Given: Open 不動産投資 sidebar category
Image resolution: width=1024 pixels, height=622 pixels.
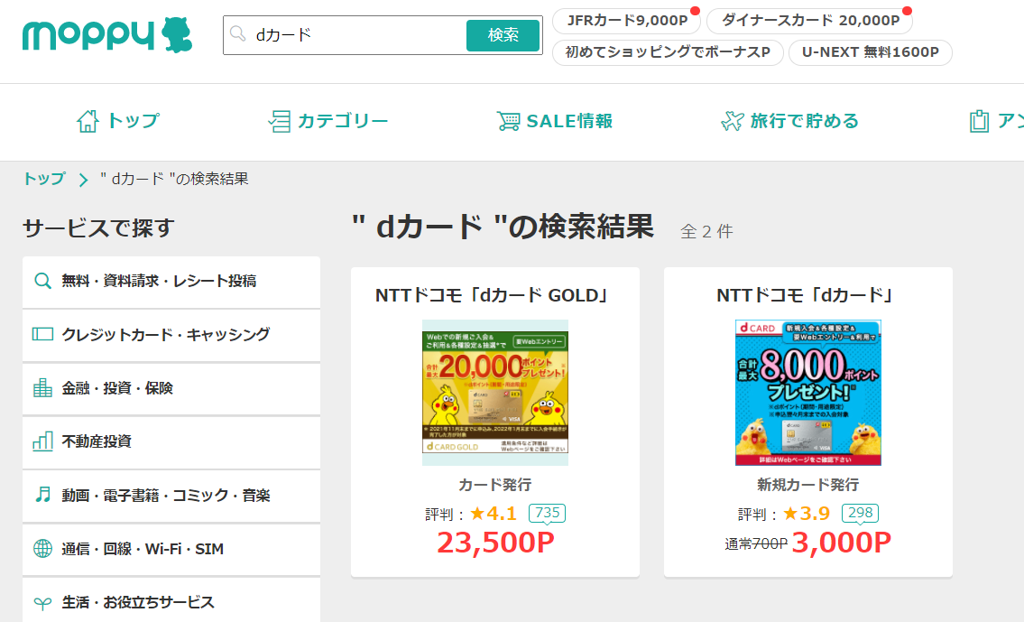Looking at the screenshot, I should click(x=97, y=441).
